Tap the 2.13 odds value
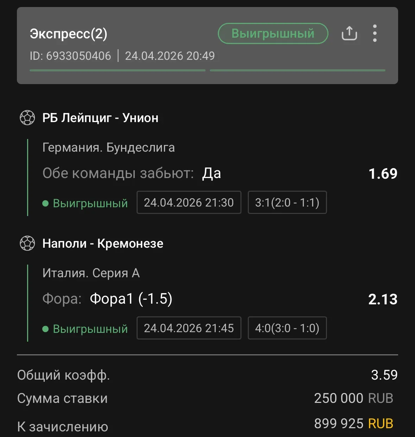This screenshot has height=437, width=415. (383, 299)
